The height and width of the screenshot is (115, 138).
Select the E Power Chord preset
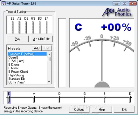click(x=27, y=71)
